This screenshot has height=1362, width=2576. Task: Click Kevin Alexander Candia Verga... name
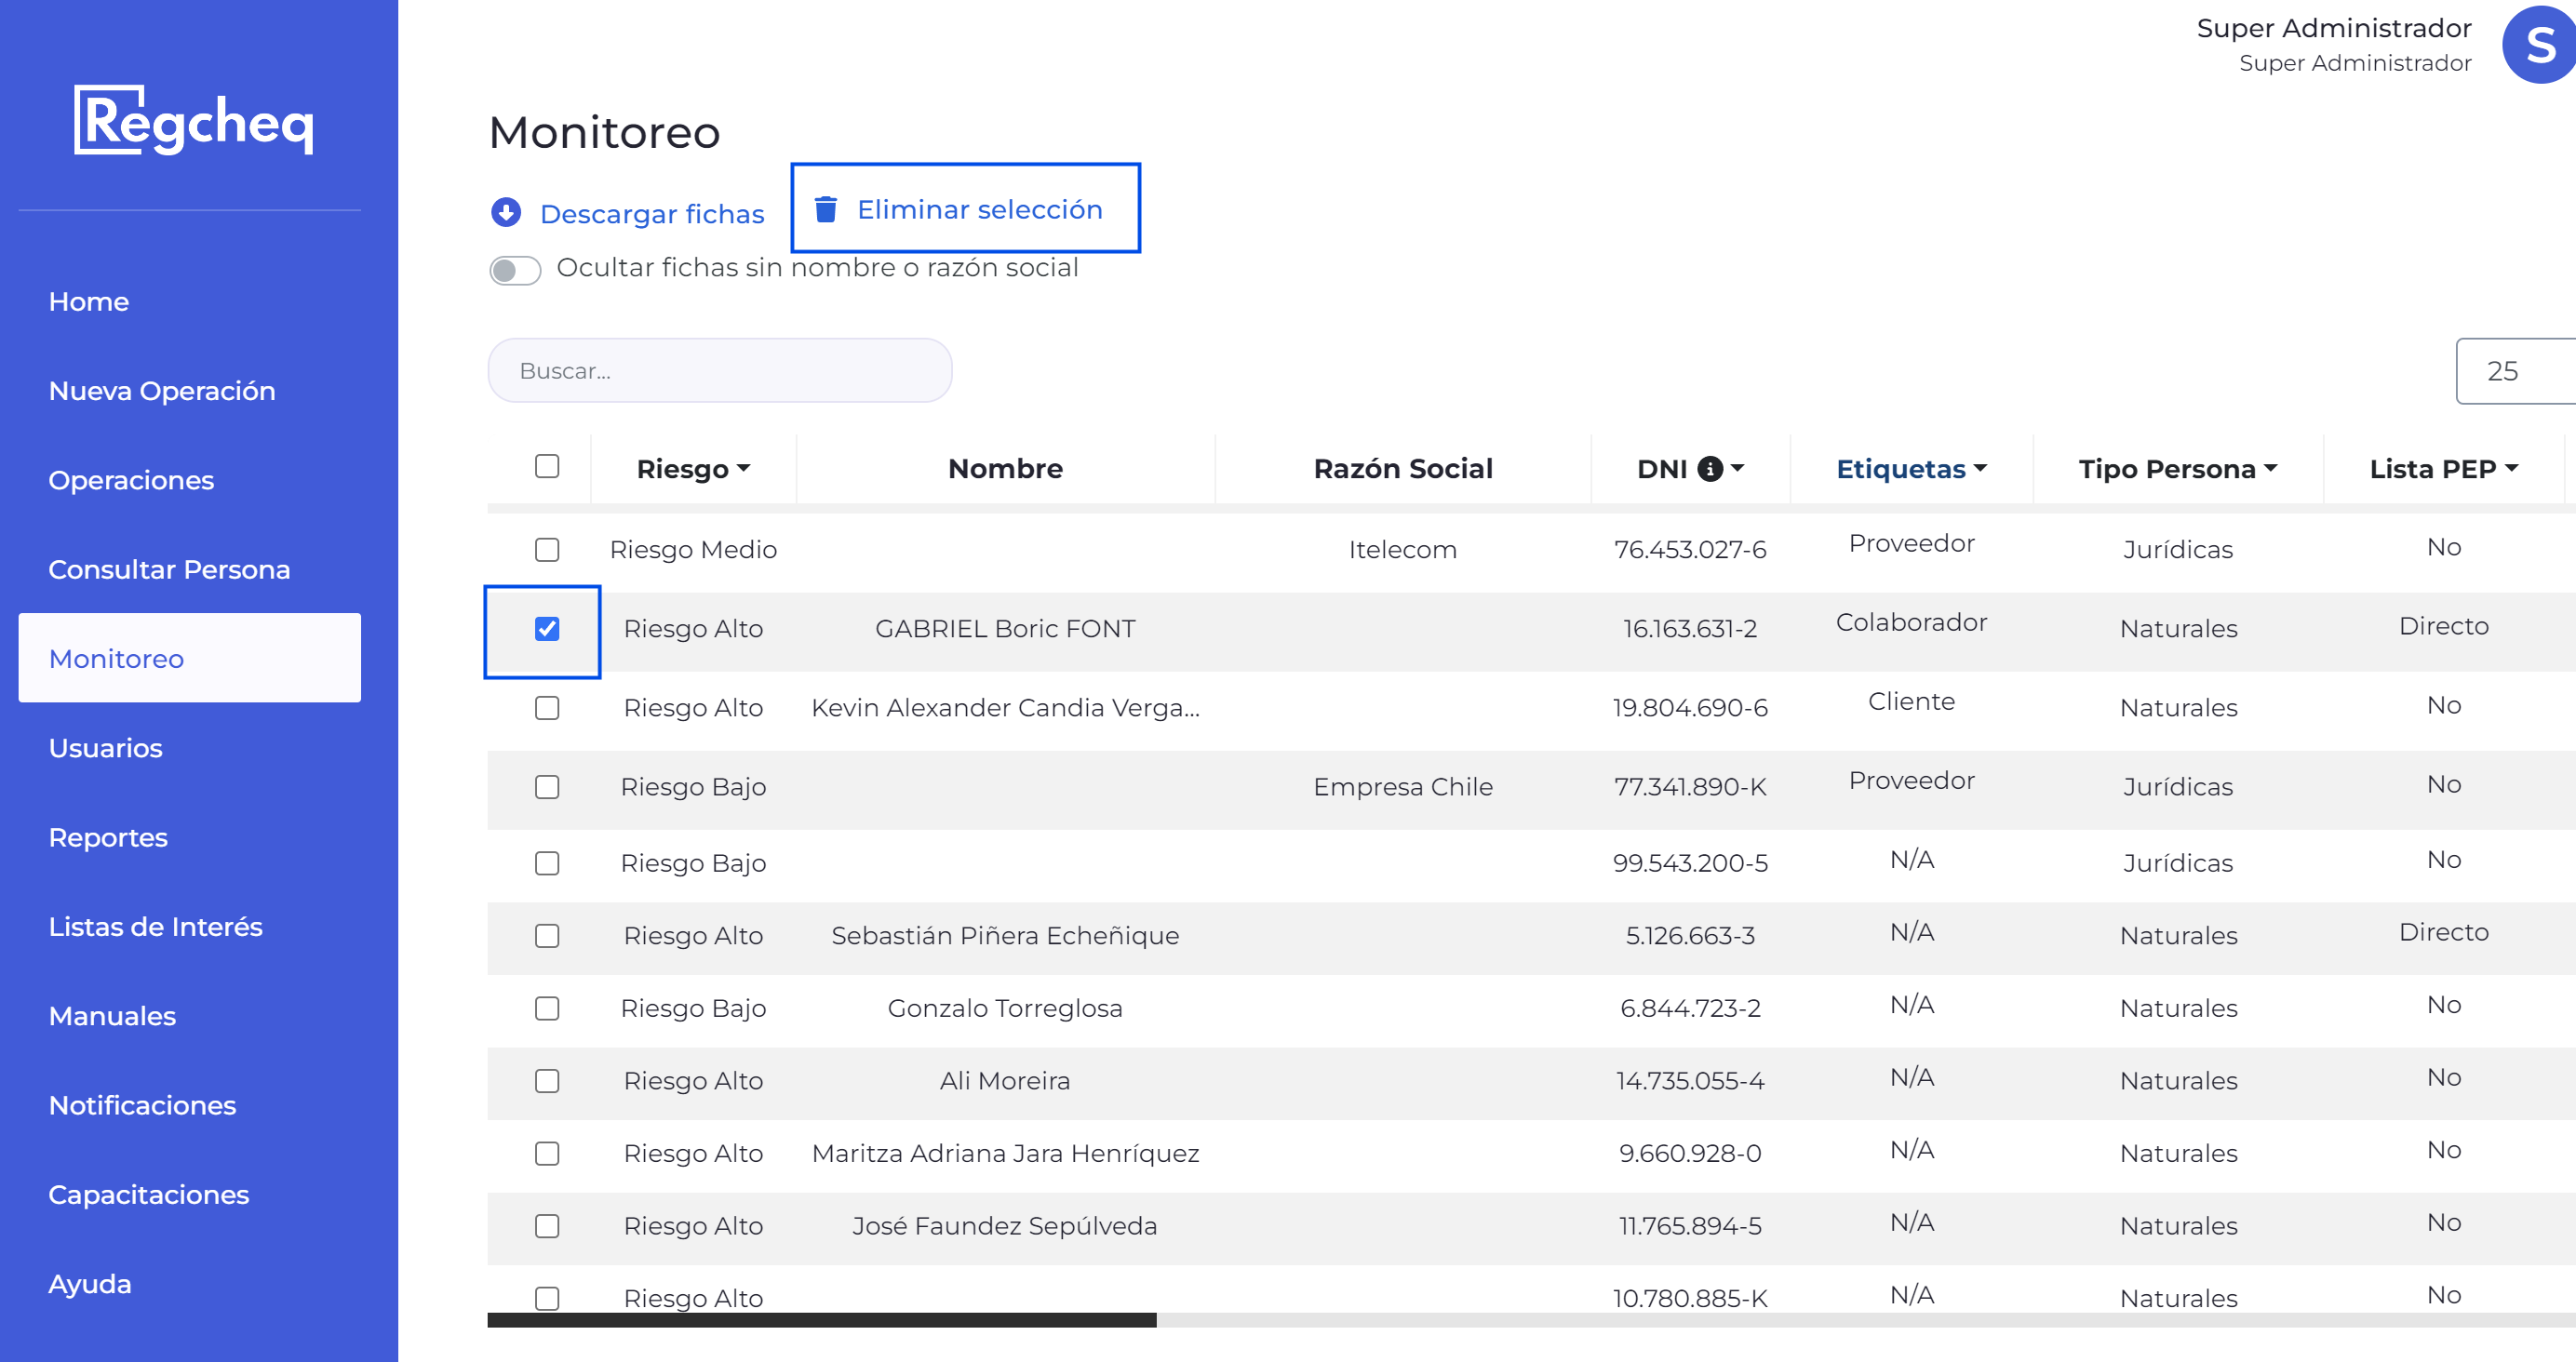coord(1005,707)
